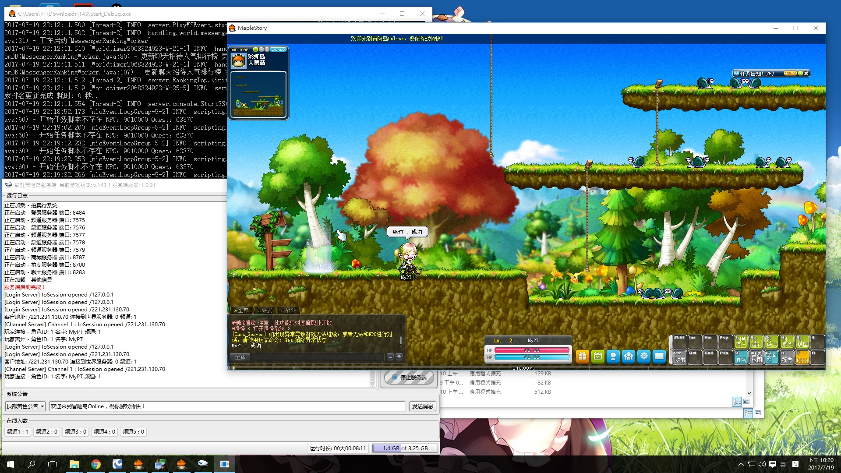Click the 全体 chat target selector
Image resolution: width=841 pixels, height=473 pixels.
pos(240,357)
